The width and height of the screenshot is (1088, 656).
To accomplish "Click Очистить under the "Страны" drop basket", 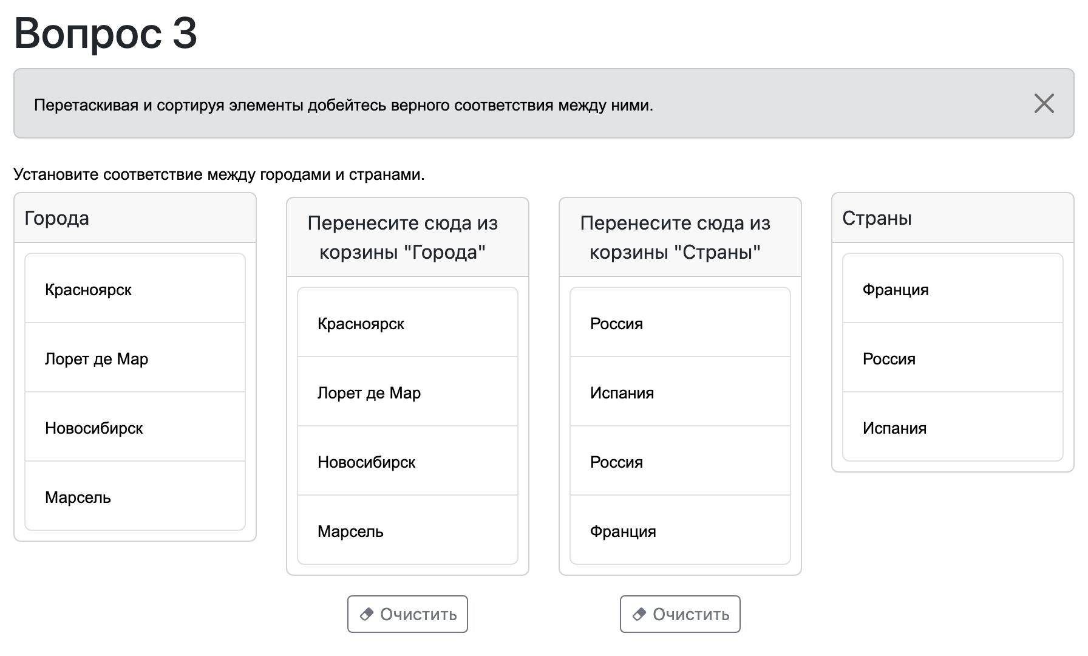I will coord(680,614).
